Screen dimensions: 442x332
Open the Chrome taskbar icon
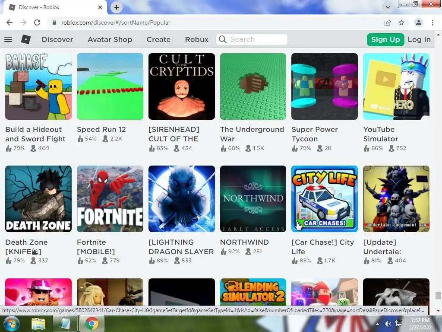tap(92, 323)
